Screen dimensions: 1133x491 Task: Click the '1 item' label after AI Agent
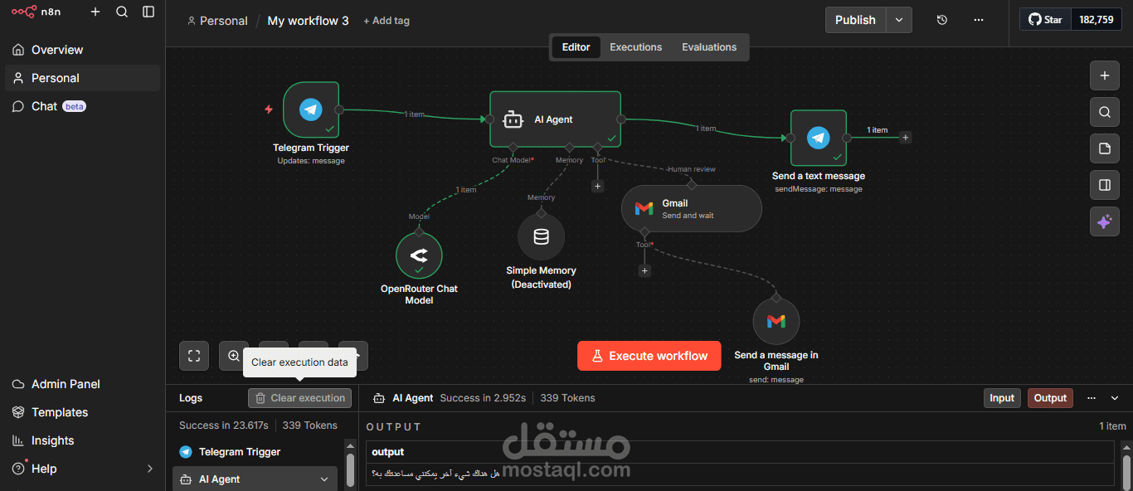(x=706, y=129)
